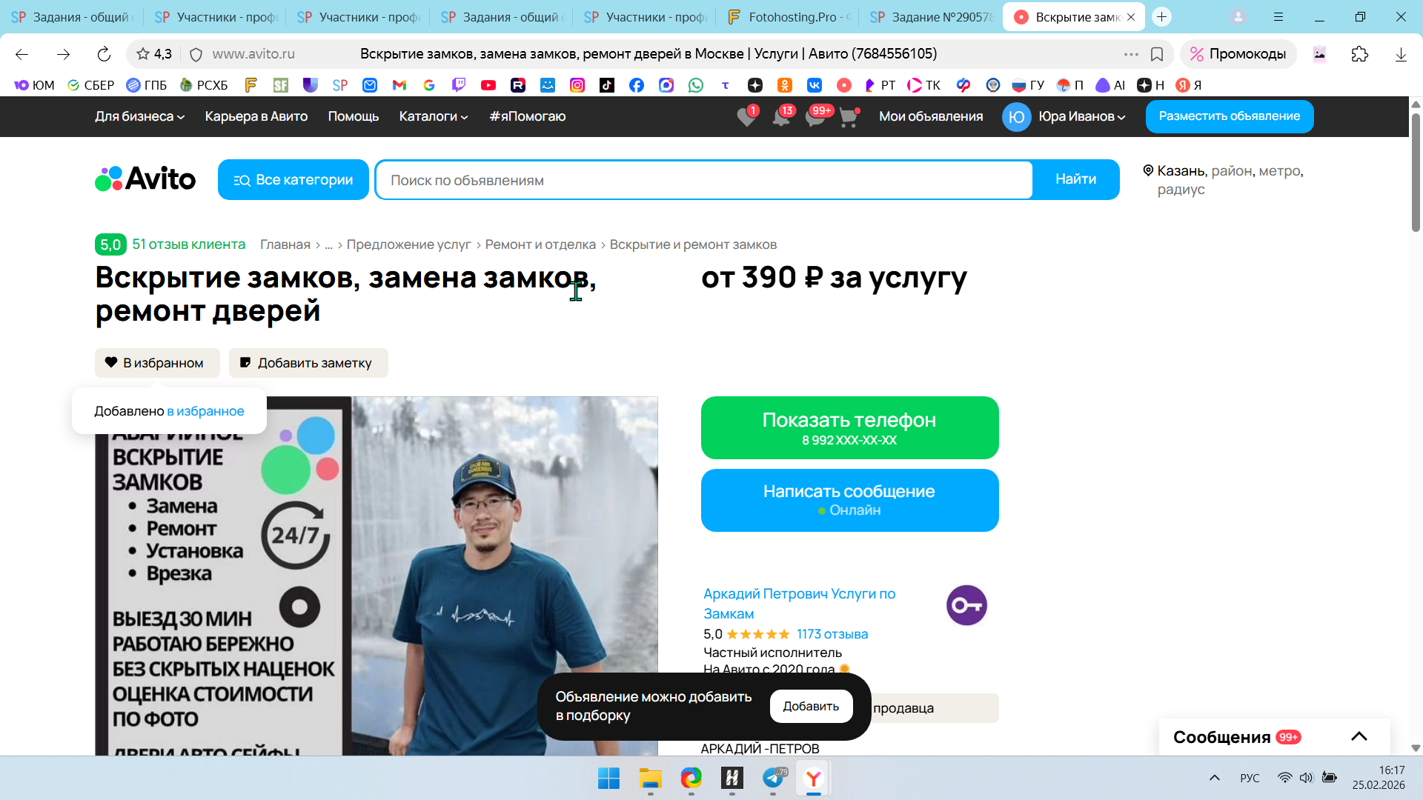Screen dimensions: 1423x800
Task: Expand the 'Для бизнеса' dropdown menu
Action: 139,116
